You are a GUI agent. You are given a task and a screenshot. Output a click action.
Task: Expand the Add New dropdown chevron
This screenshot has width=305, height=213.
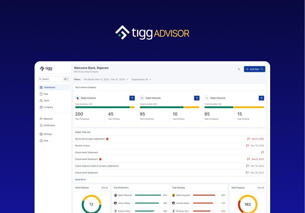pos(262,69)
